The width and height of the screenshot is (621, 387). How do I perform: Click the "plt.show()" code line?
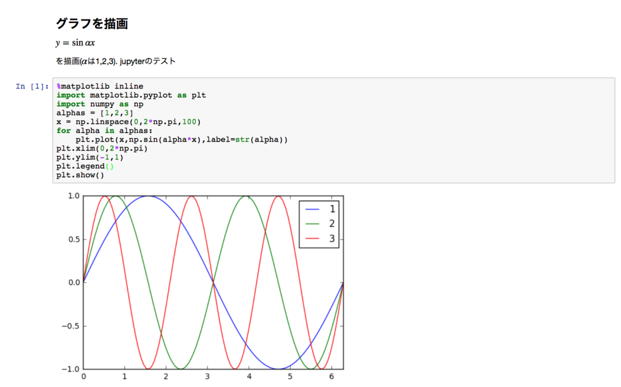click(81, 175)
